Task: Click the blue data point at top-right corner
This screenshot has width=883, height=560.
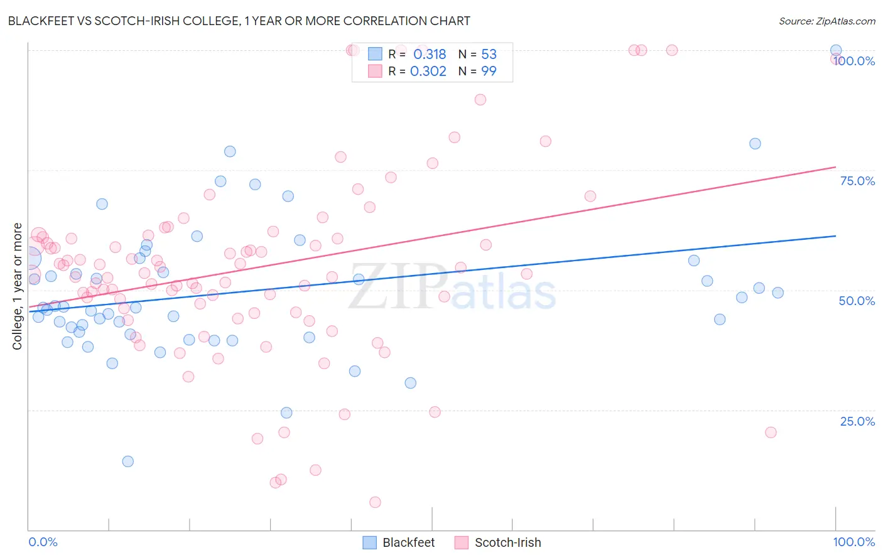Action: [836, 50]
